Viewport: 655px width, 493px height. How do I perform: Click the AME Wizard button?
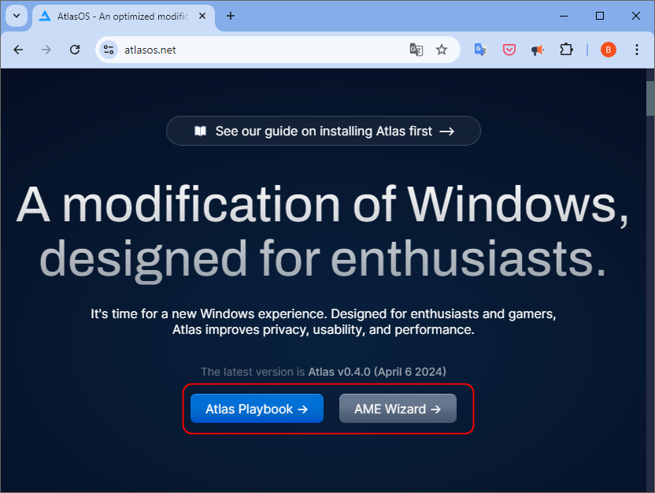[x=398, y=409]
